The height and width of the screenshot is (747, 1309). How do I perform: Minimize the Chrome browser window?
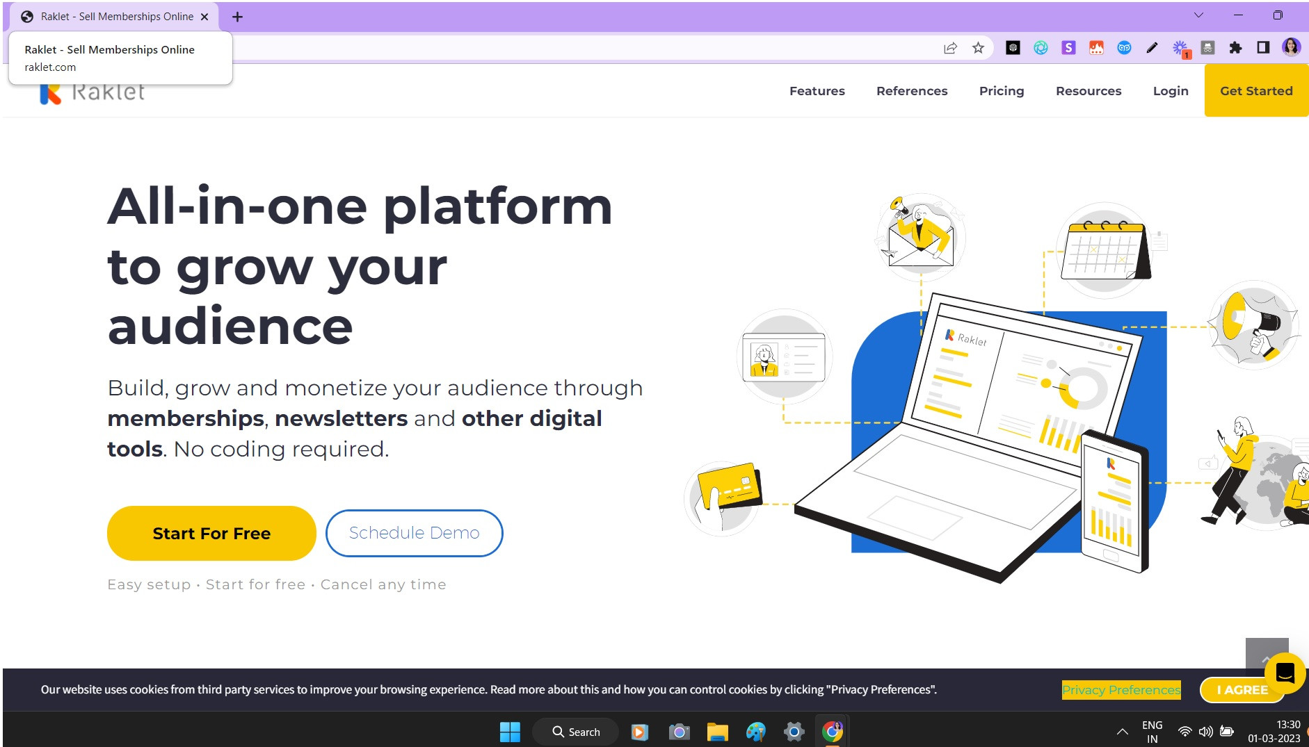tap(1238, 15)
